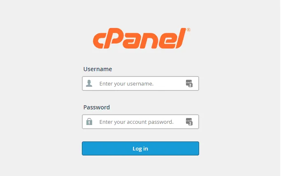Click the "2" badge on Password autofill icon
The image size is (281, 176).
[190, 123]
